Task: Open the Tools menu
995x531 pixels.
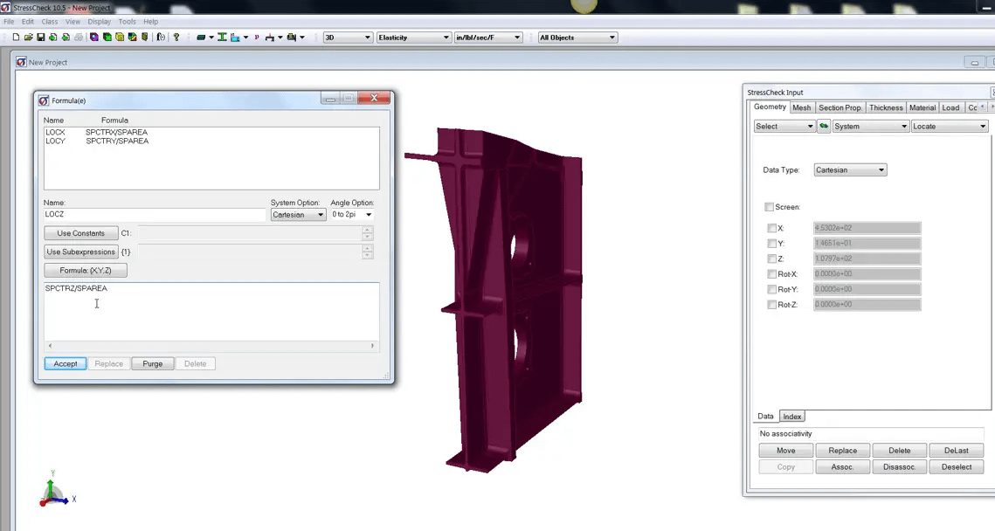Action: (x=127, y=21)
